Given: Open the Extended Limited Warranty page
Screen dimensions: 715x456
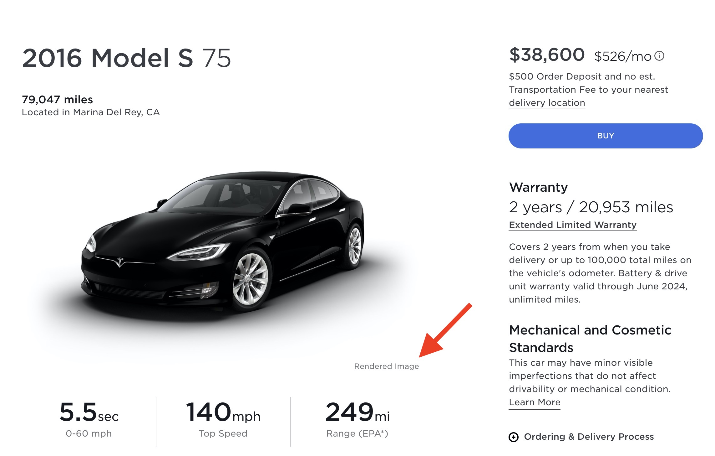Looking at the screenshot, I should (572, 224).
